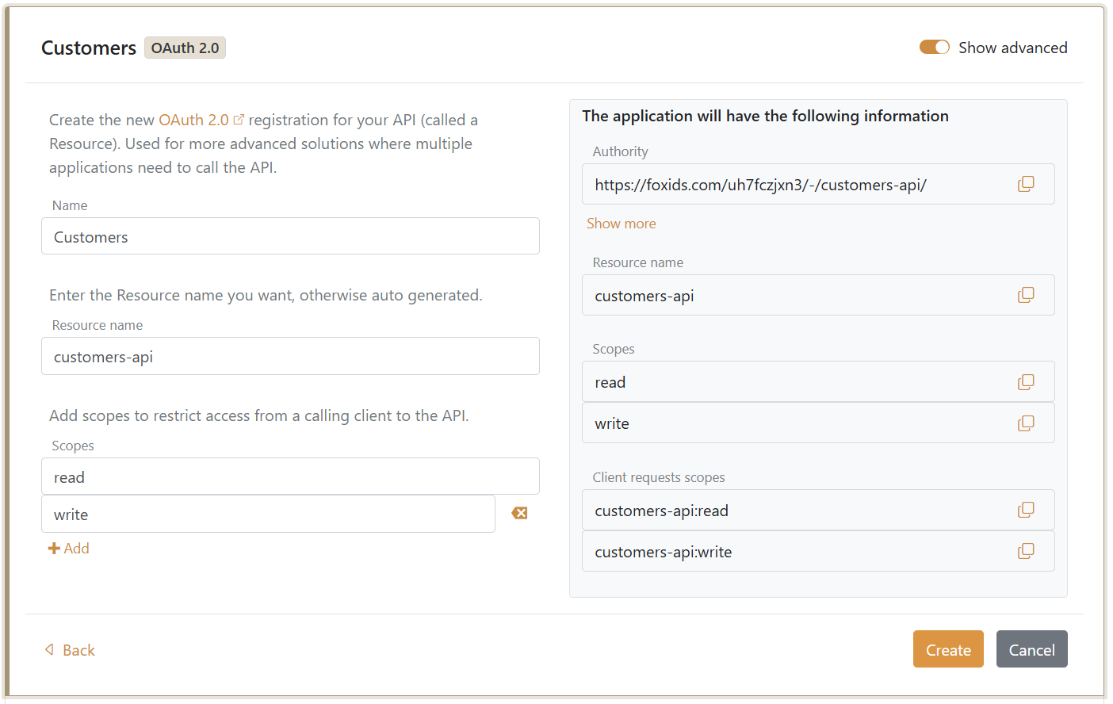1113x704 pixels.
Task: Expand Show more under Authority
Action: tap(621, 224)
